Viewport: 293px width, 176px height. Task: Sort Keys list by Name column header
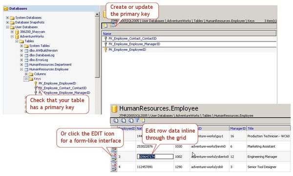(189, 34)
